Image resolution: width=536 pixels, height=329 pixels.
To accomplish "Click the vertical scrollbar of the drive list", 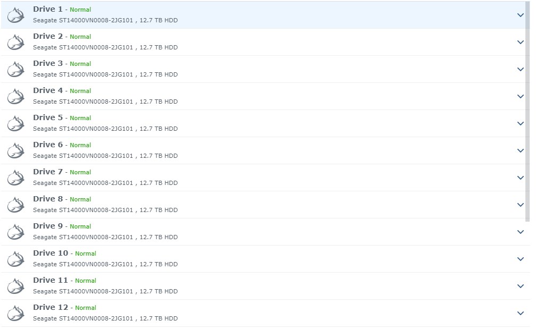I will (x=527, y=112).
